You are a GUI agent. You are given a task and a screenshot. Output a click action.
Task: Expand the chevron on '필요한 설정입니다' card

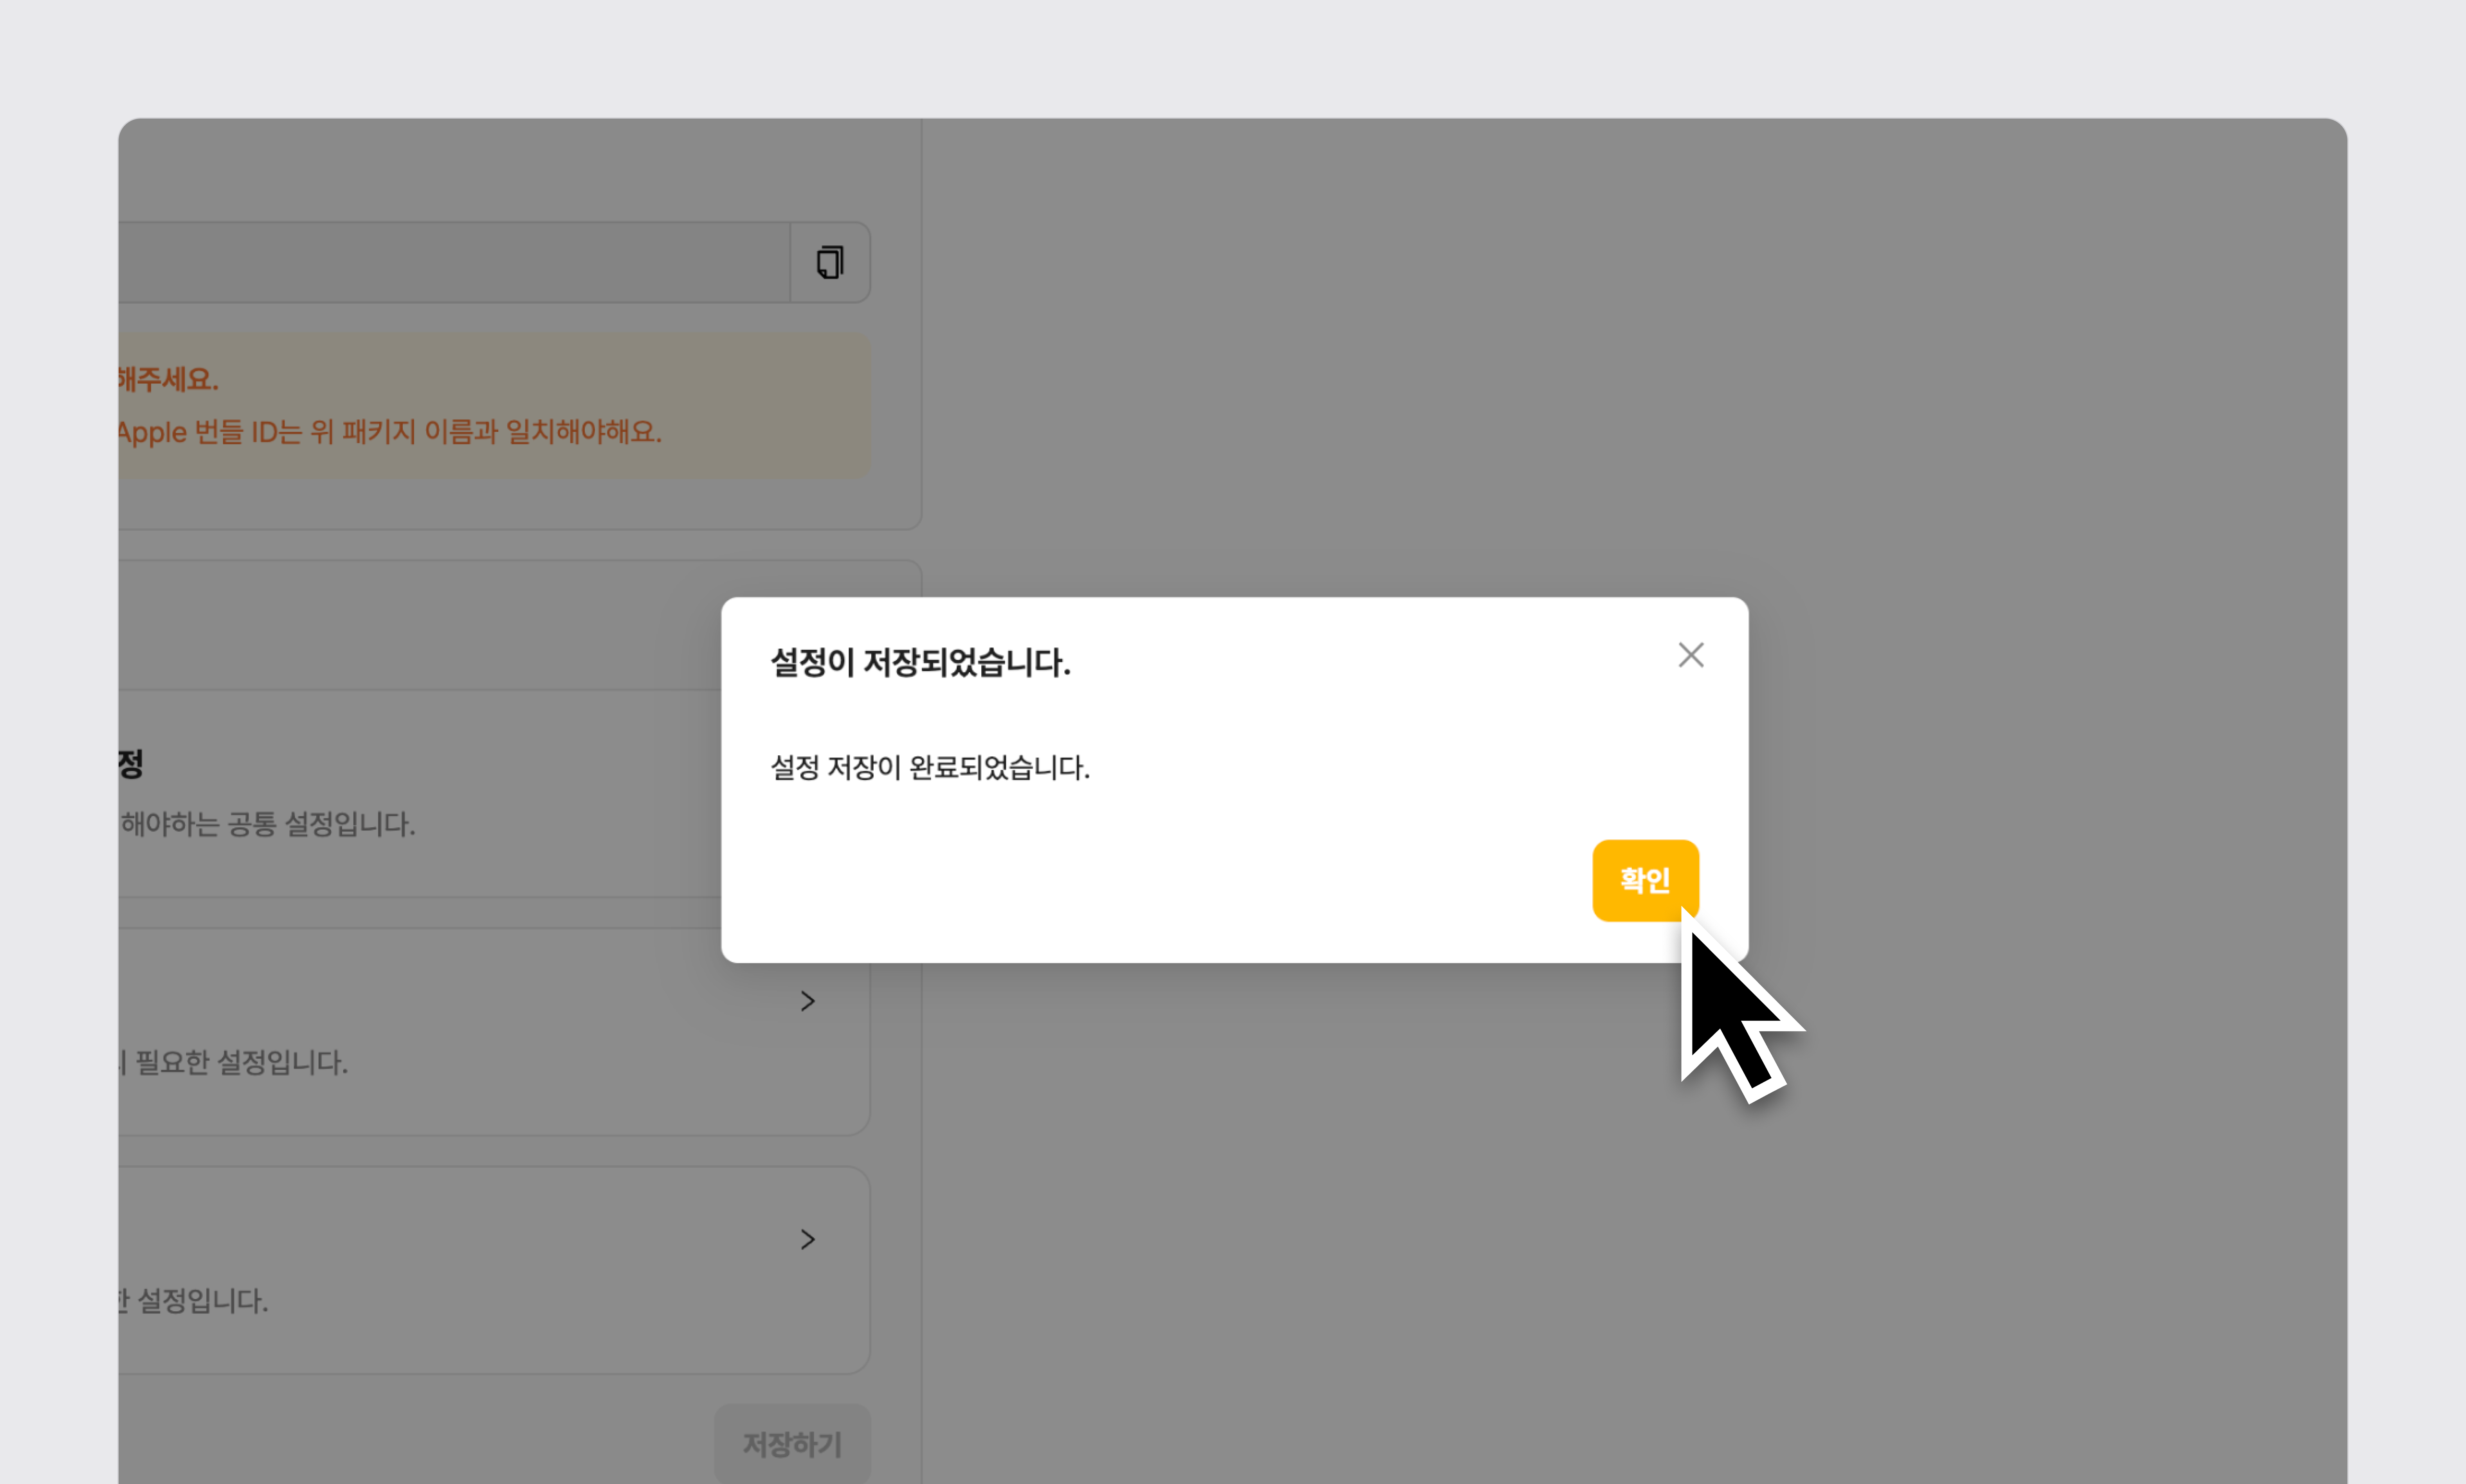tap(808, 1001)
